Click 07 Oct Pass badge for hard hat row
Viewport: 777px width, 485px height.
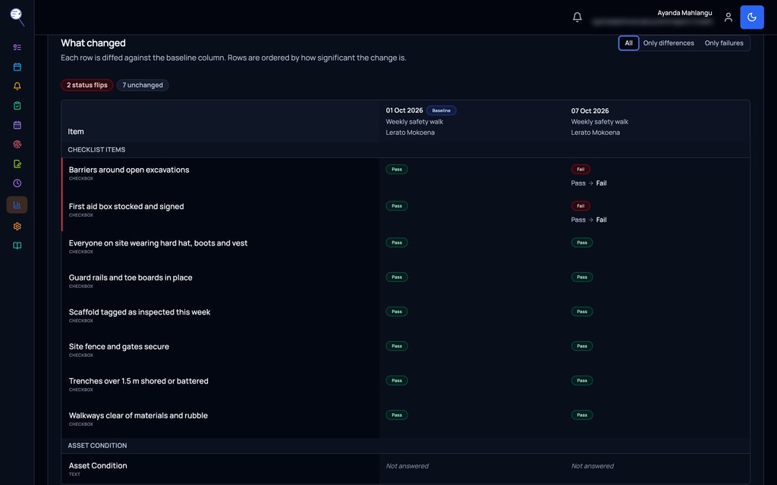coord(582,242)
